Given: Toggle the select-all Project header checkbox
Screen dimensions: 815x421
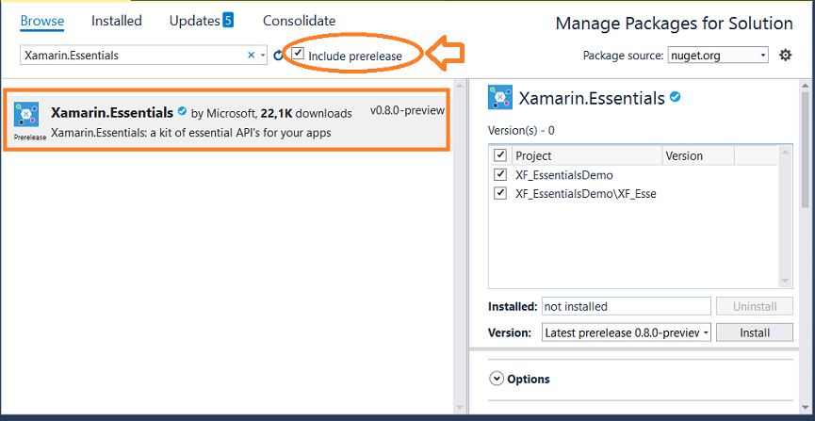Looking at the screenshot, I should coord(500,154).
